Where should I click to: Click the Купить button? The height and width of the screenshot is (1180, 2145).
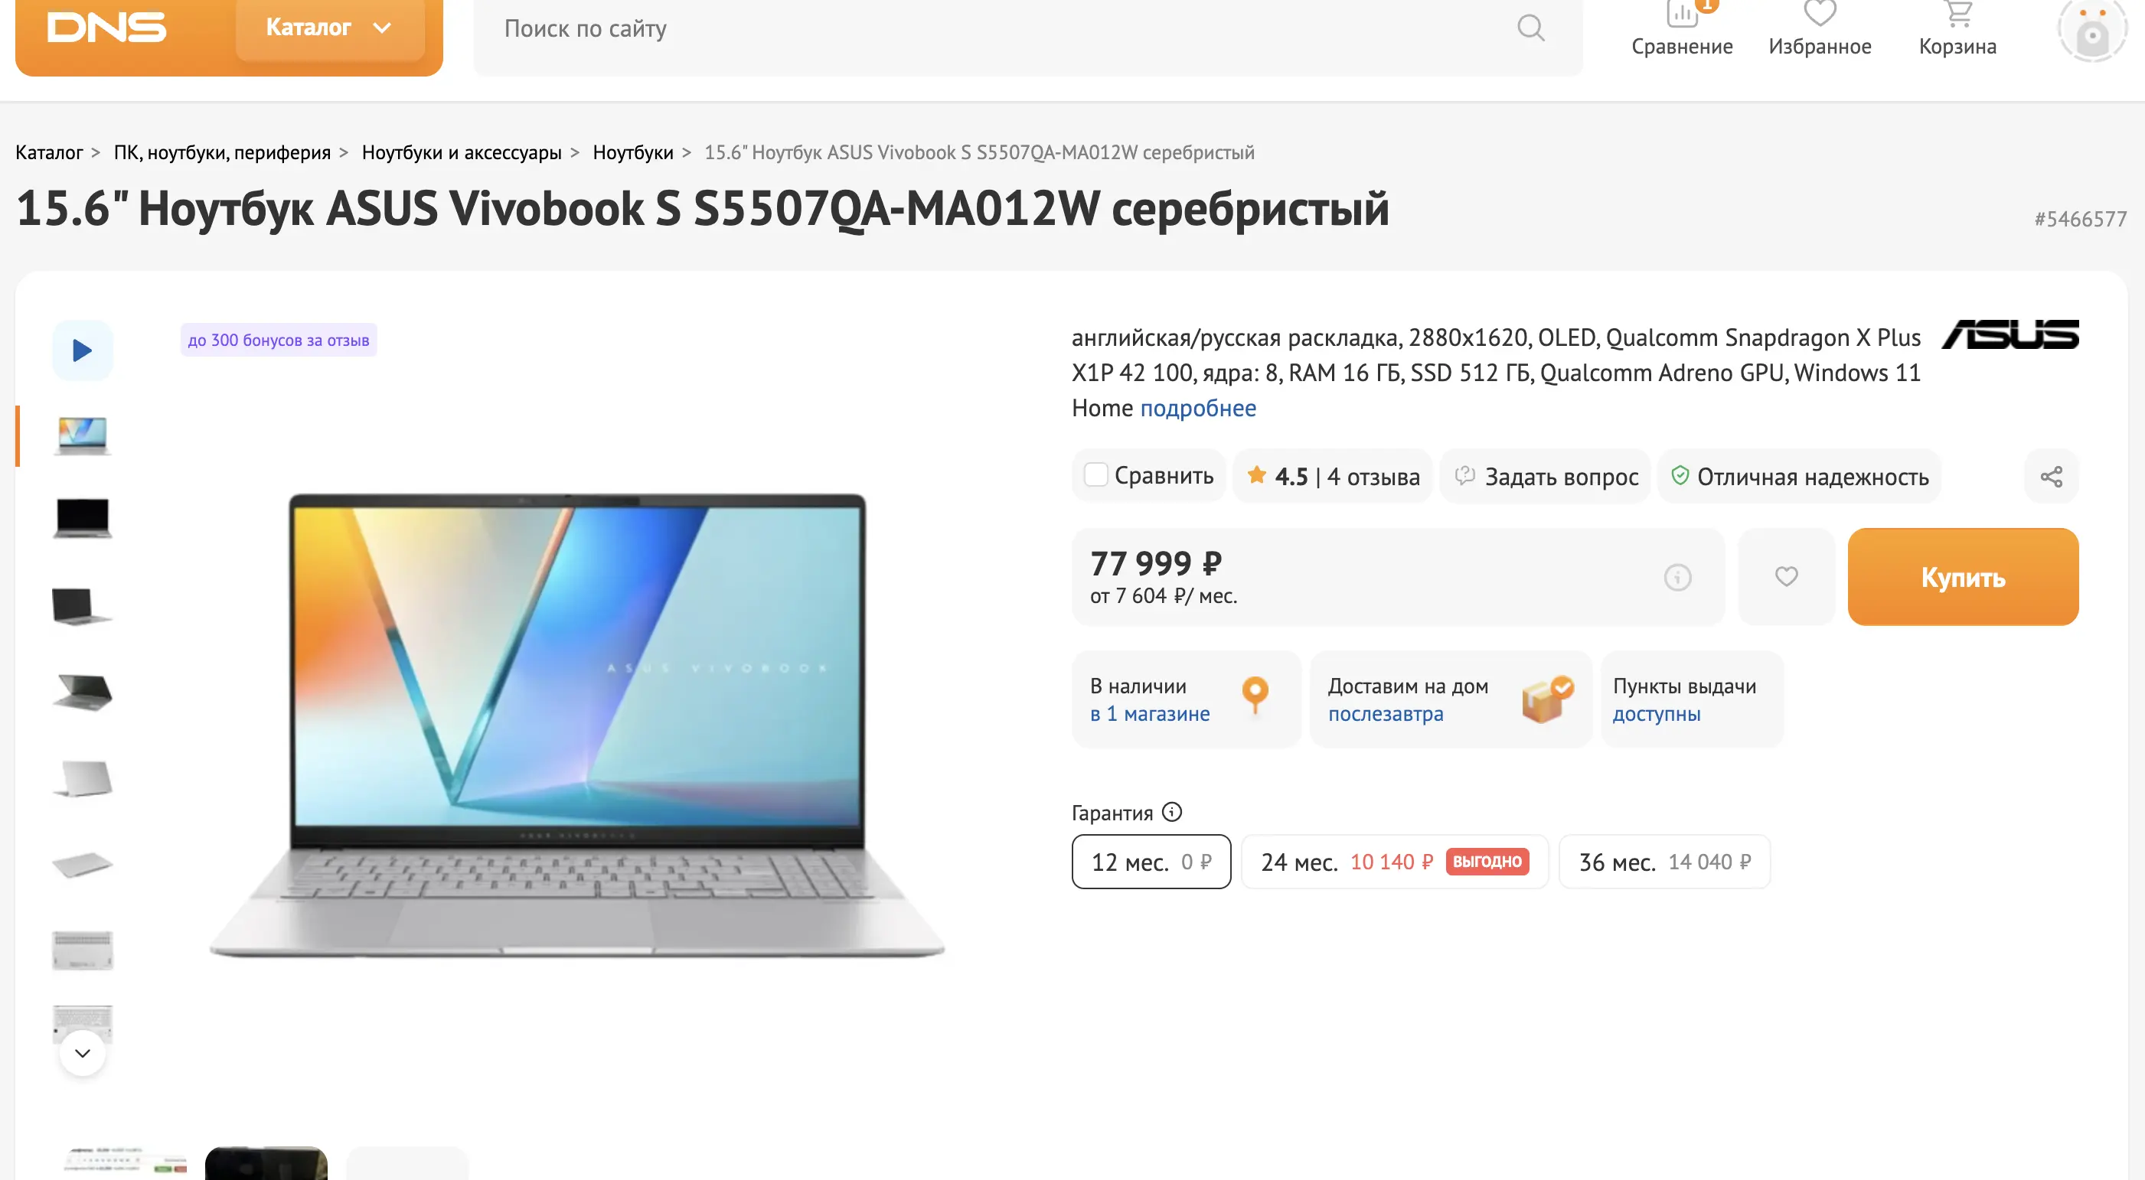pyautogui.click(x=1963, y=577)
